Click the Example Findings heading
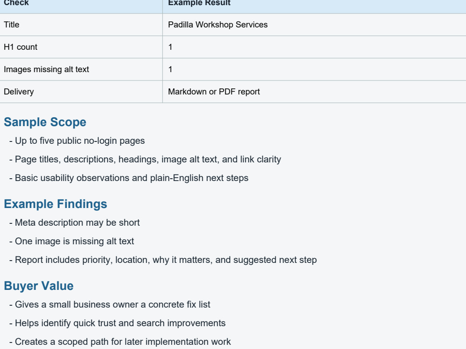The image size is (466, 349). [x=55, y=204]
